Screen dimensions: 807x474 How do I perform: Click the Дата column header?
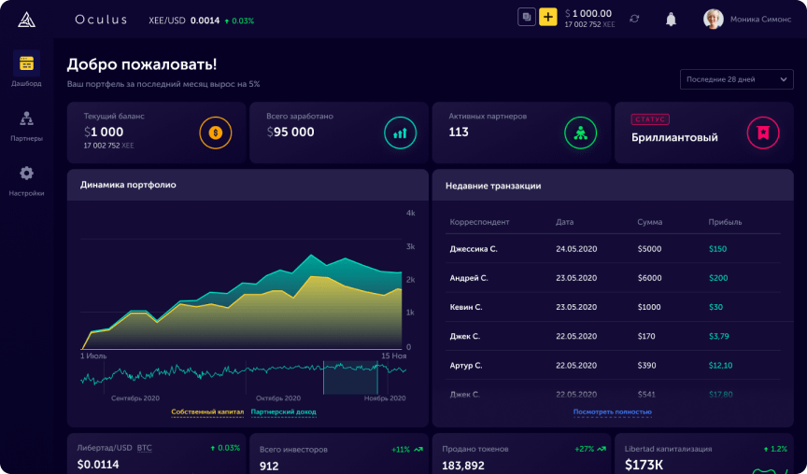[564, 222]
